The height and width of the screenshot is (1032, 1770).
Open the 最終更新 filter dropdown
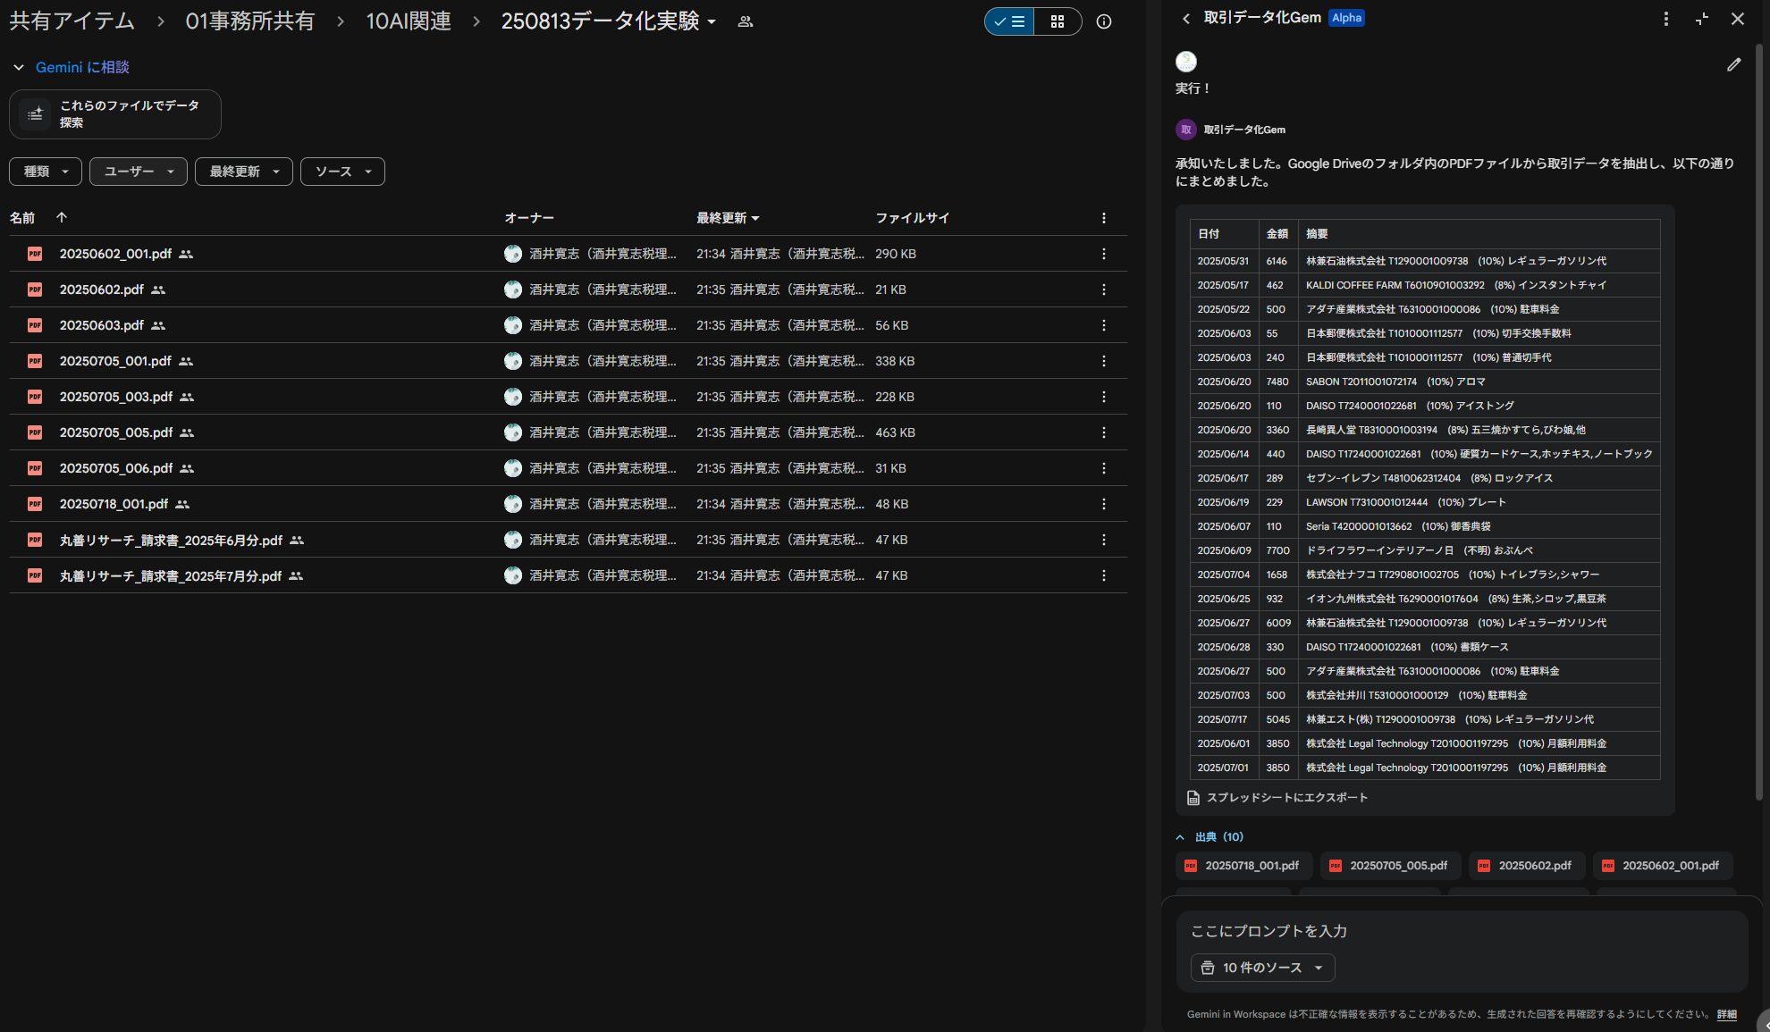tap(244, 172)
